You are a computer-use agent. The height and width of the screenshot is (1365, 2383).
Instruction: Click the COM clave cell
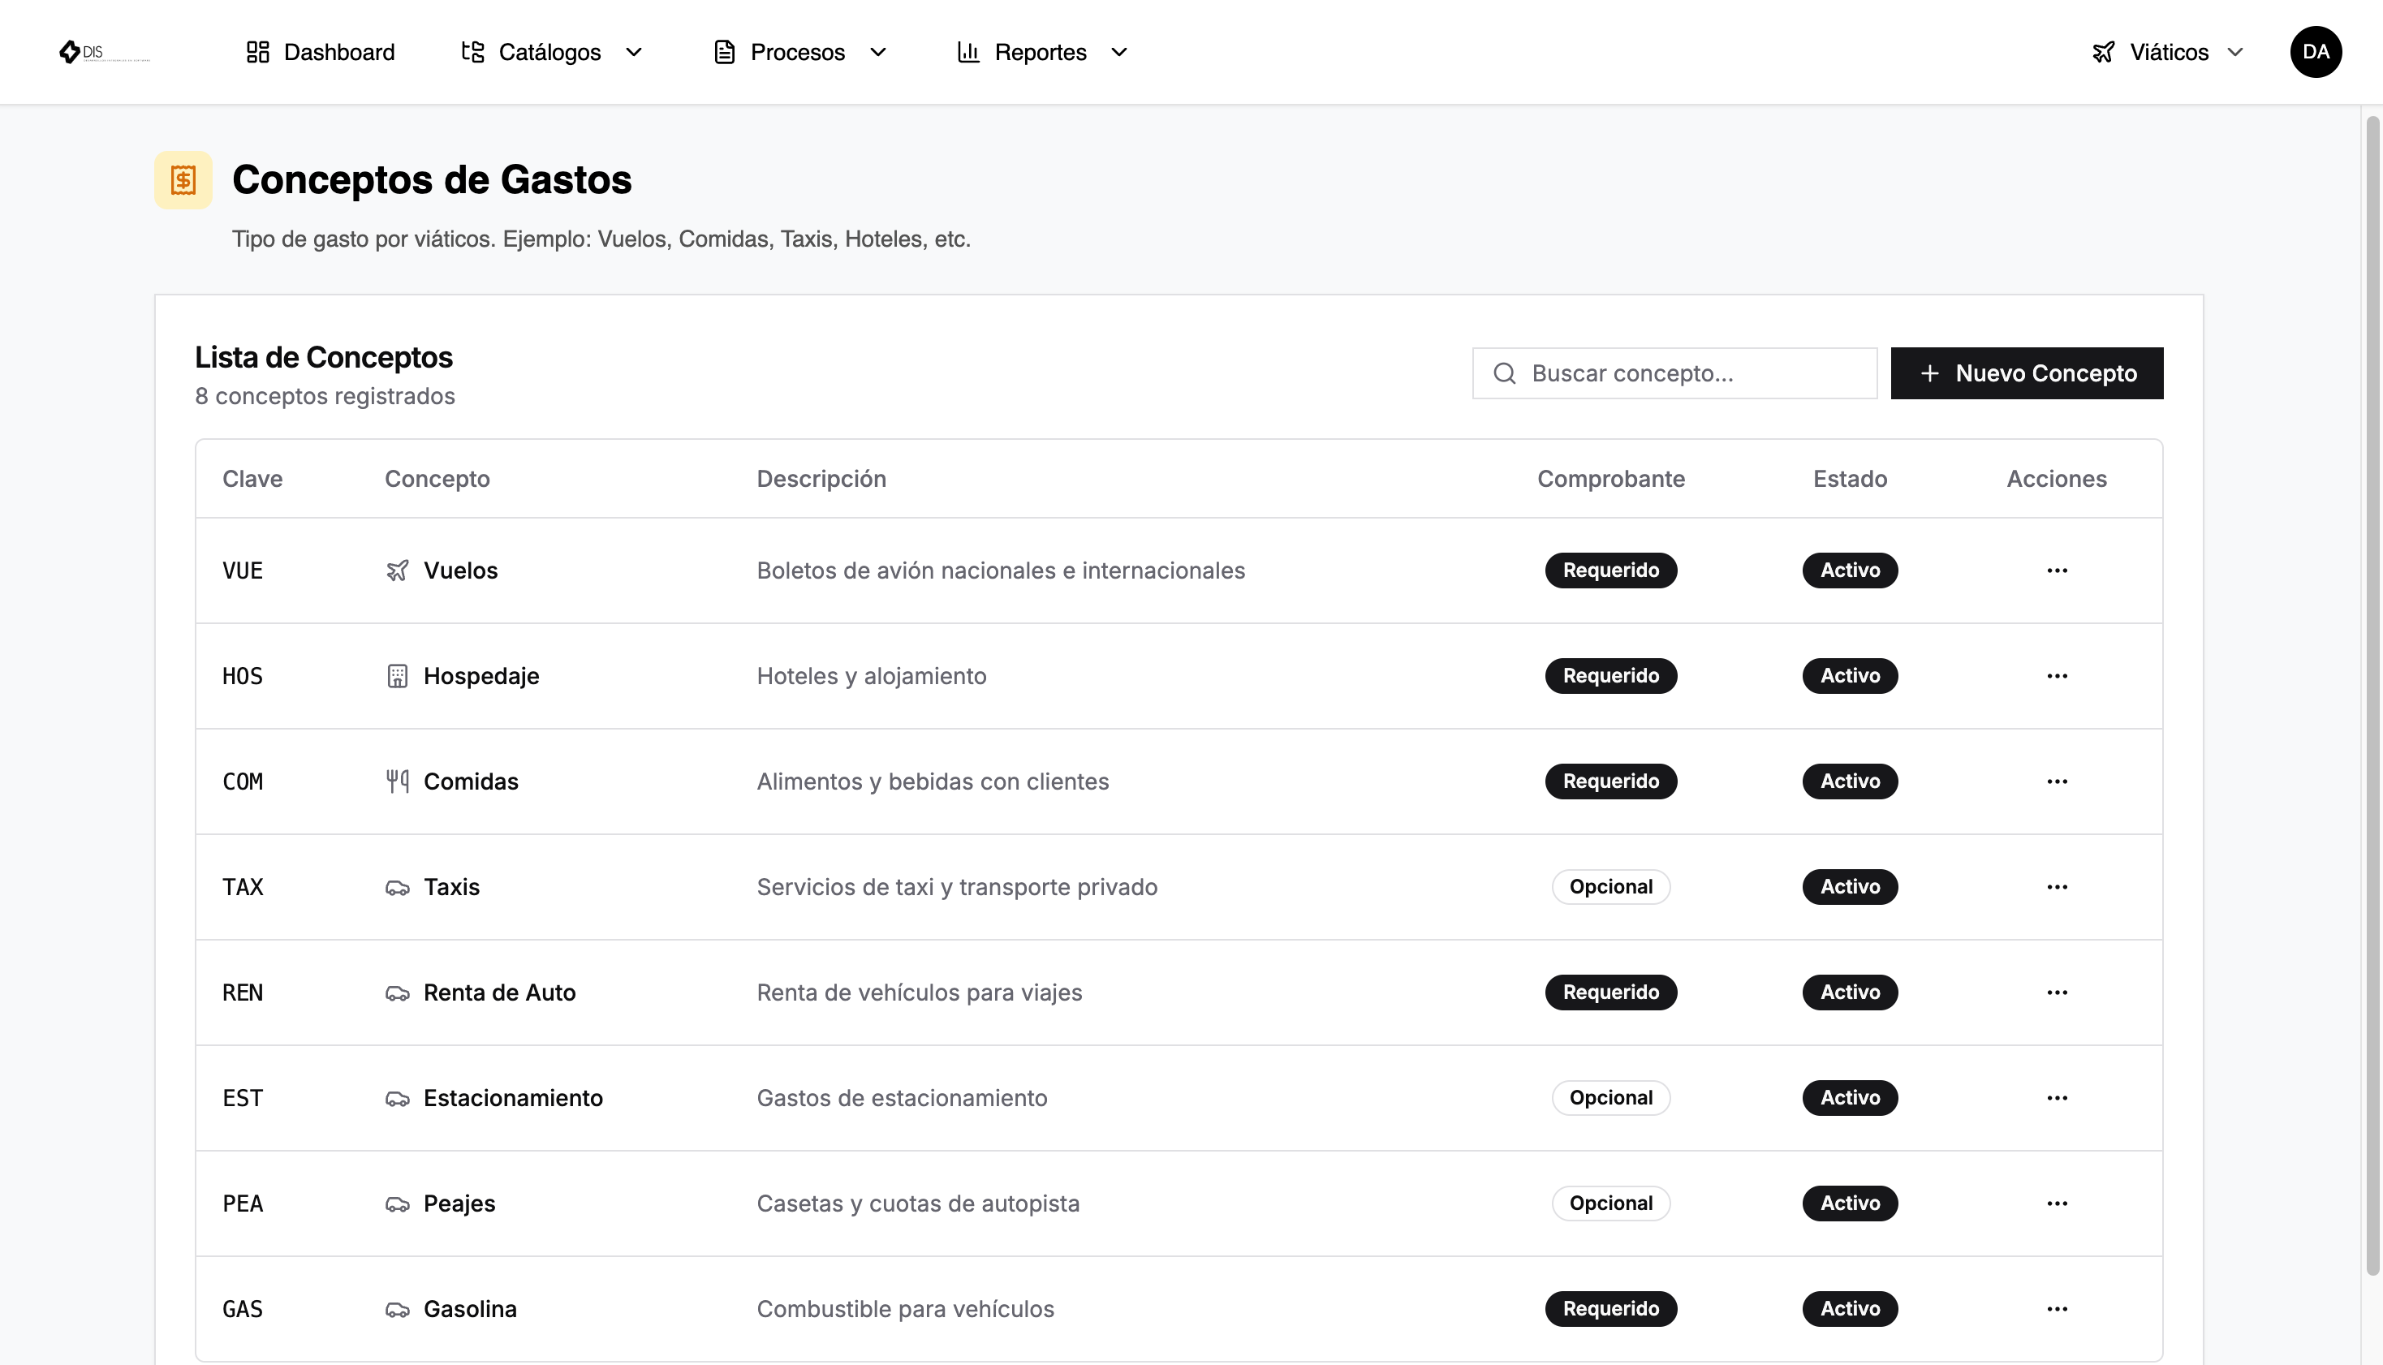point(243,781)
